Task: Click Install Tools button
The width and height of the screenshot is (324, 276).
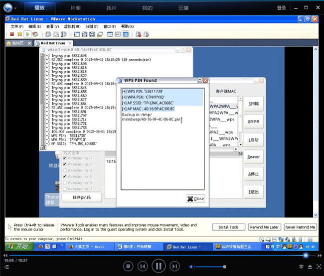Action: point(228,227)
